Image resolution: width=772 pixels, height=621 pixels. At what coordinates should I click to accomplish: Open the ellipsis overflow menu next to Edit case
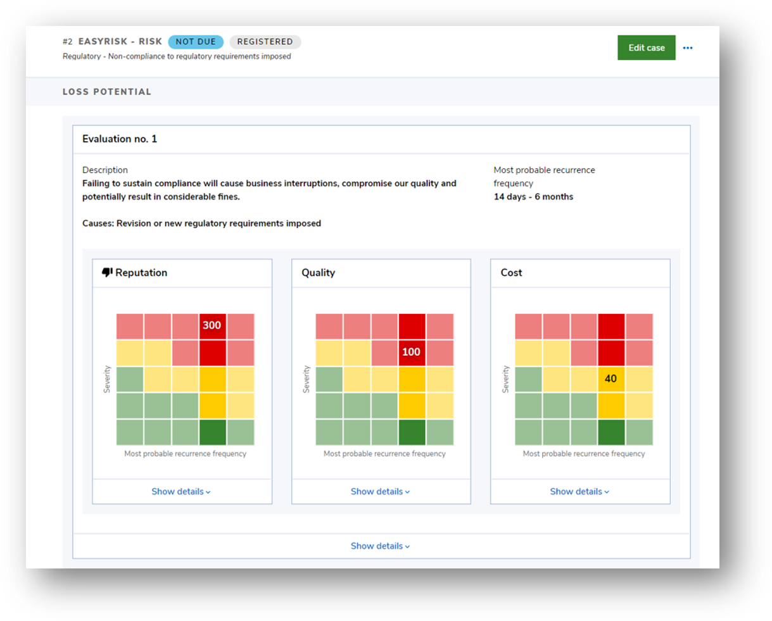[x=688, y=47]
